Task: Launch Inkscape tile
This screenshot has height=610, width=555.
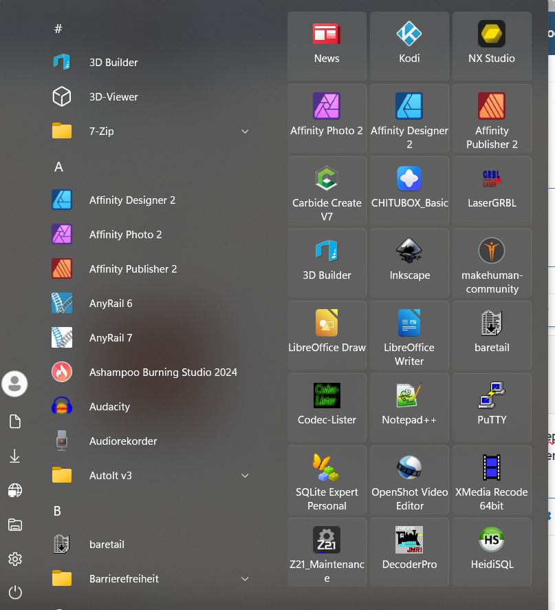Action: click(x=409, y=263)
